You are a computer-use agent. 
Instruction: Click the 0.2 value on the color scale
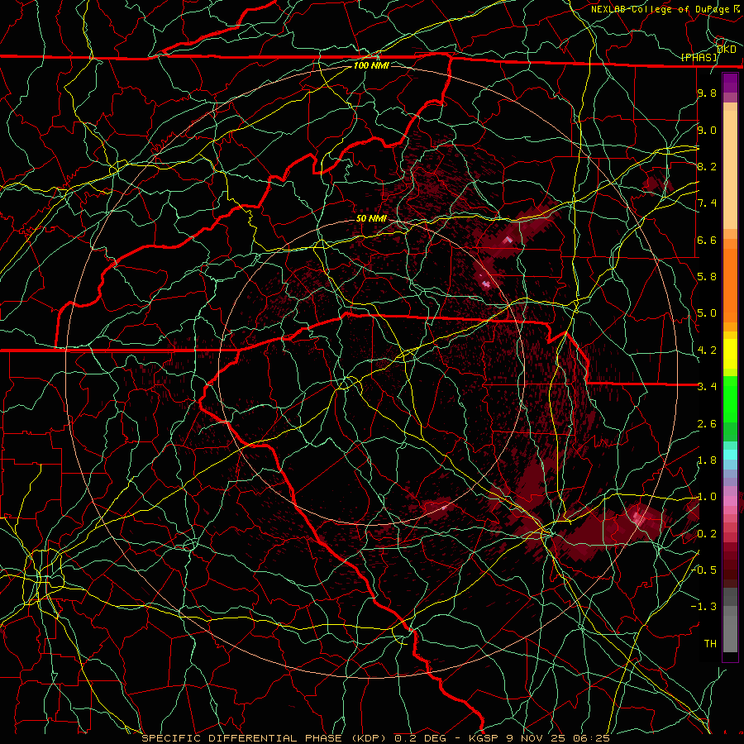click(x=707, y=534)
